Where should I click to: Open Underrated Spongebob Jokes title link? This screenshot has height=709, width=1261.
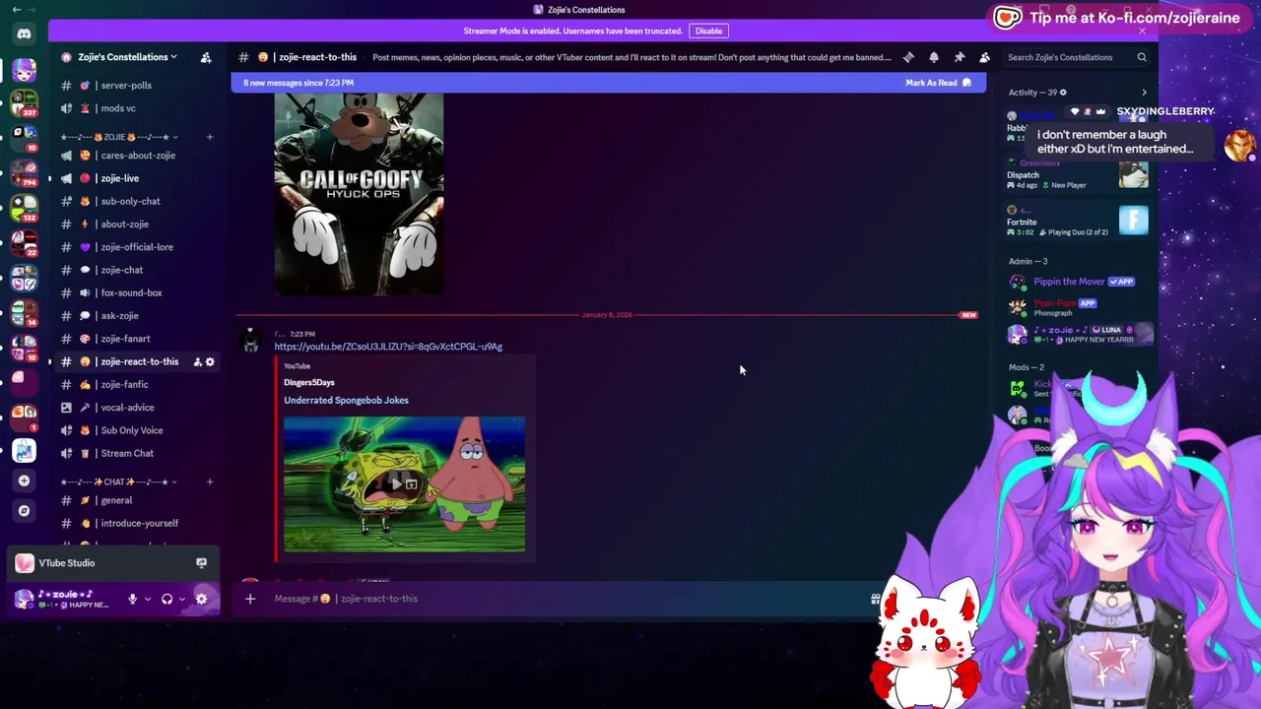pyautogui.click(x=346, y=400)
